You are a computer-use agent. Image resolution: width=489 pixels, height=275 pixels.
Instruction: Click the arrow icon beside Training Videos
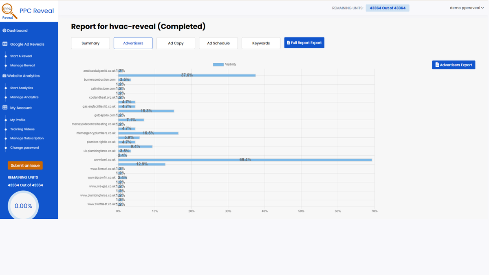tap(5, 129)
